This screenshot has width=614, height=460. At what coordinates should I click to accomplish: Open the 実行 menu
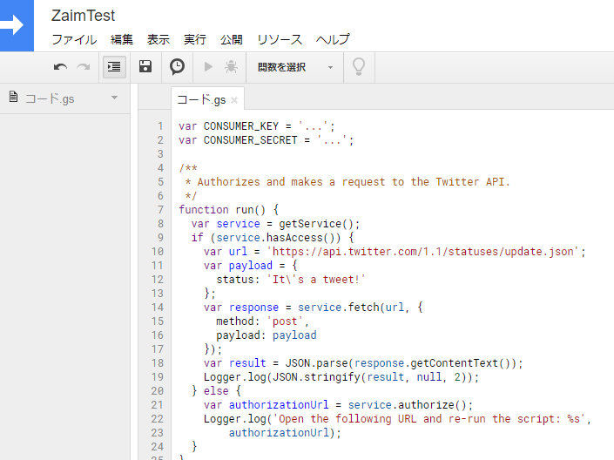tap(194, 39)
